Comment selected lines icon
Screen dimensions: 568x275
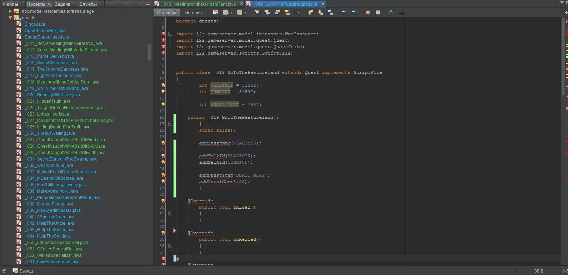point(391,12)
